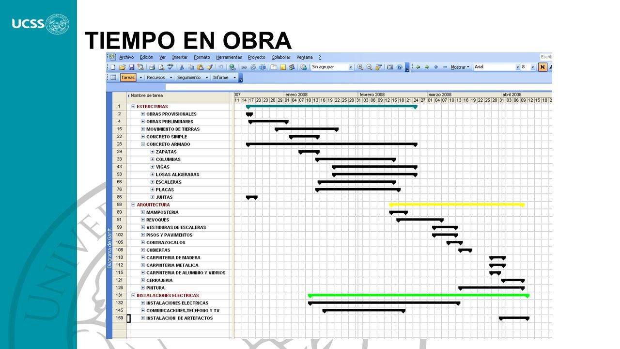Go to selected task icon
Screen dimensions: 620x349
coord(379,67)
